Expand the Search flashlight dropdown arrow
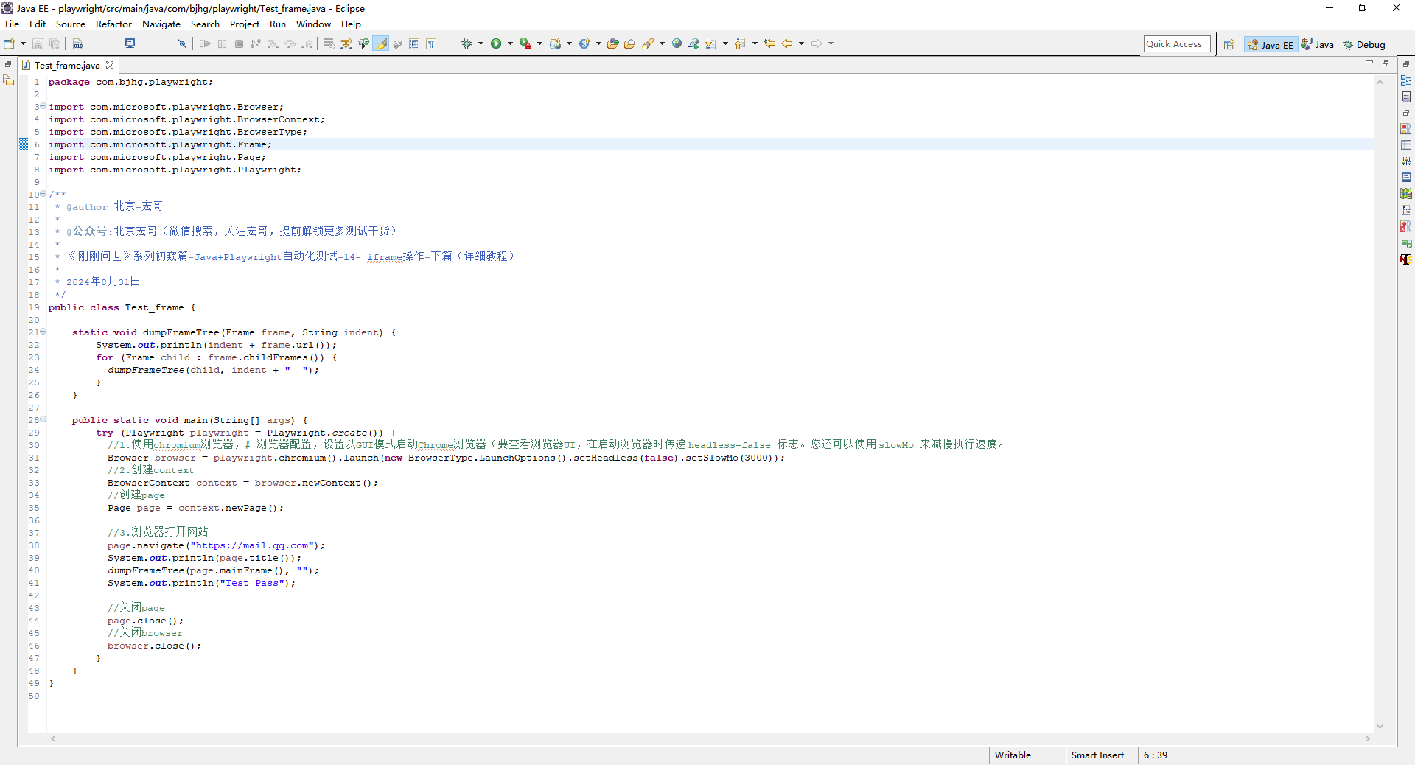 tap(662, 44)
